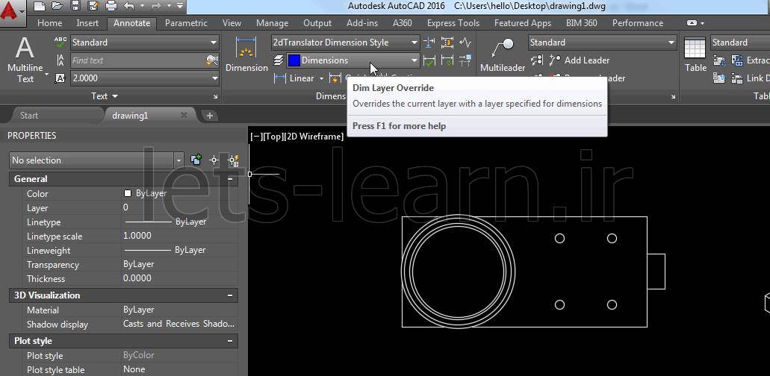Create a new drawing from quick access toolbar
The image size is (770, 376).
pos(40,7)
